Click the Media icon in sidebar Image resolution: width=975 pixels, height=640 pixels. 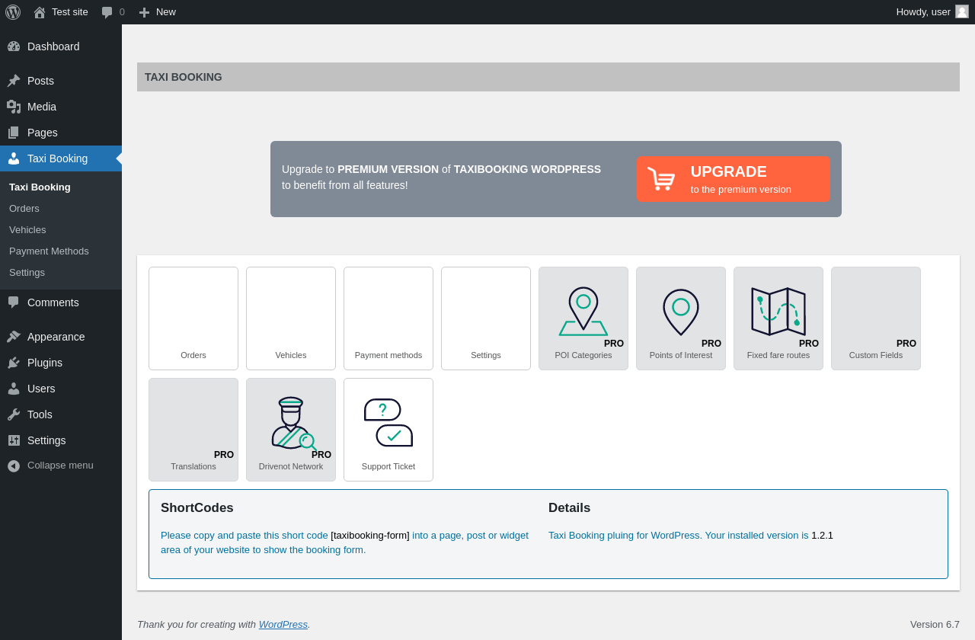pyautogui.click(x=14, y=107)
